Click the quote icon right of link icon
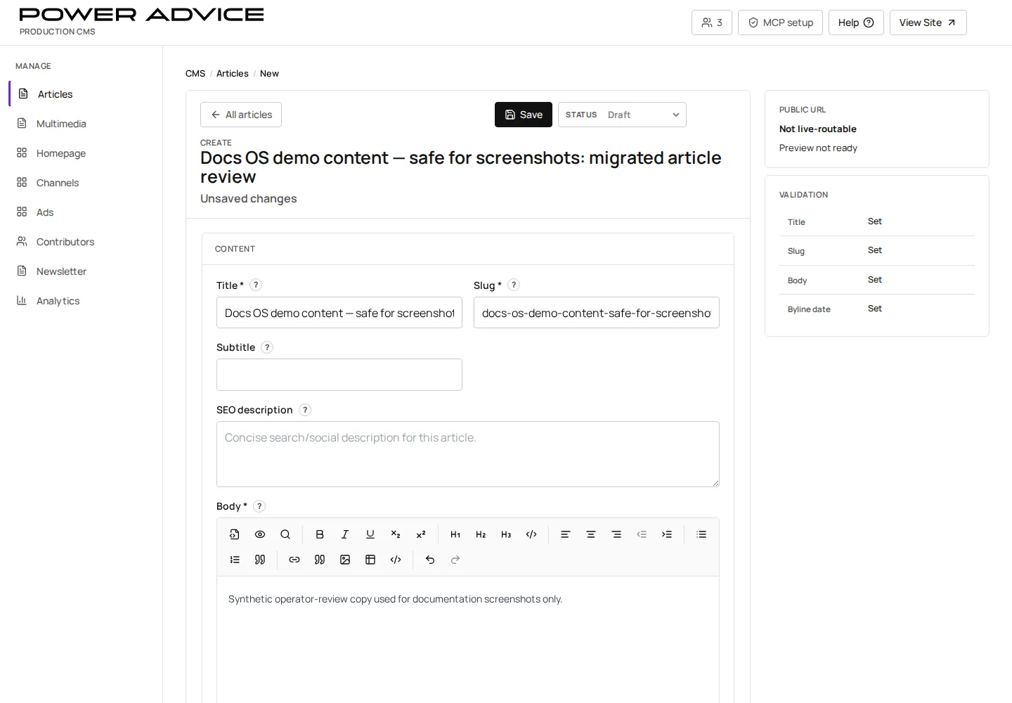This screenshot has width=1012, height=703. (320, 560)
